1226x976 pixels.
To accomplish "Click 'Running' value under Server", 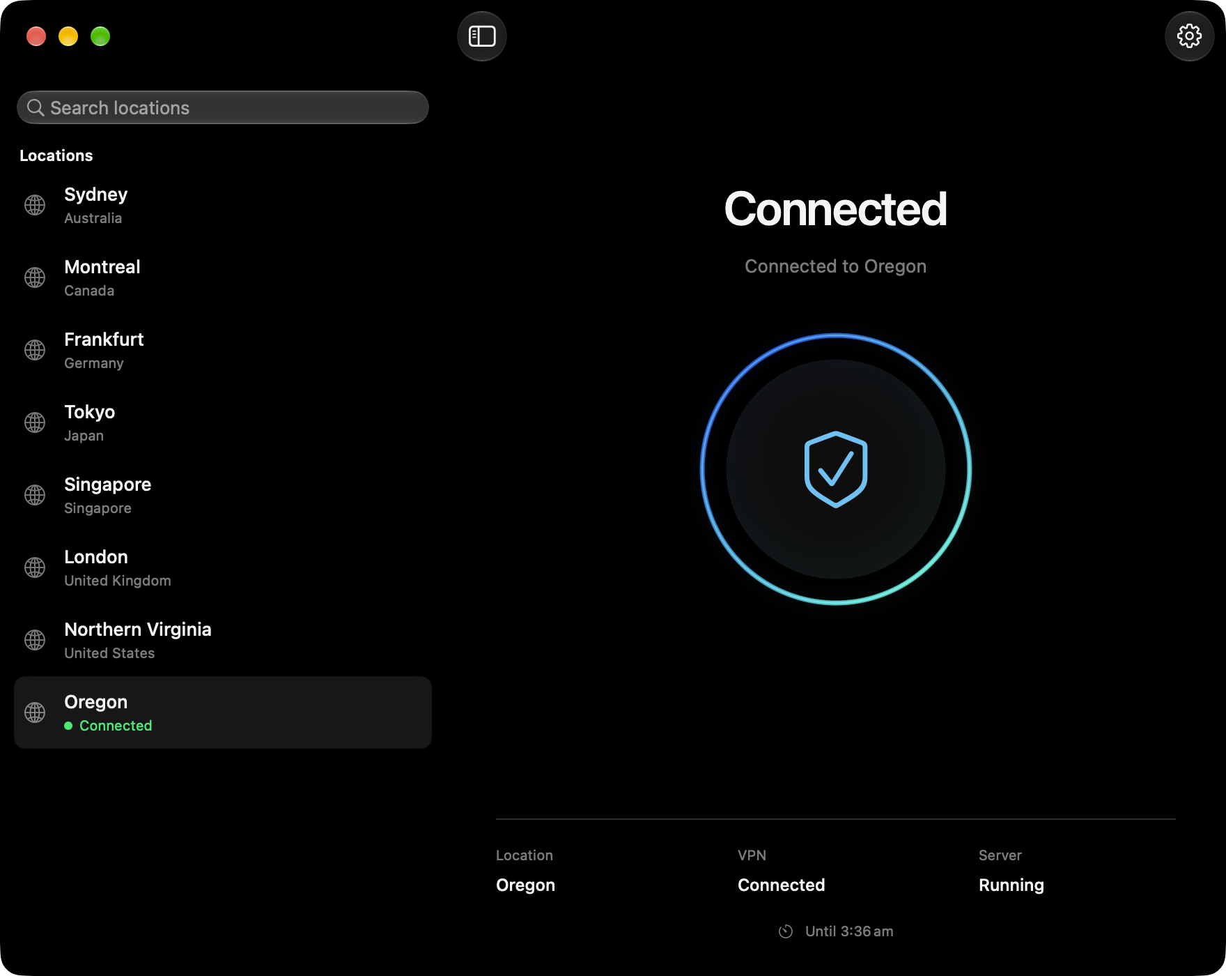I will [x=1011, y=885].
